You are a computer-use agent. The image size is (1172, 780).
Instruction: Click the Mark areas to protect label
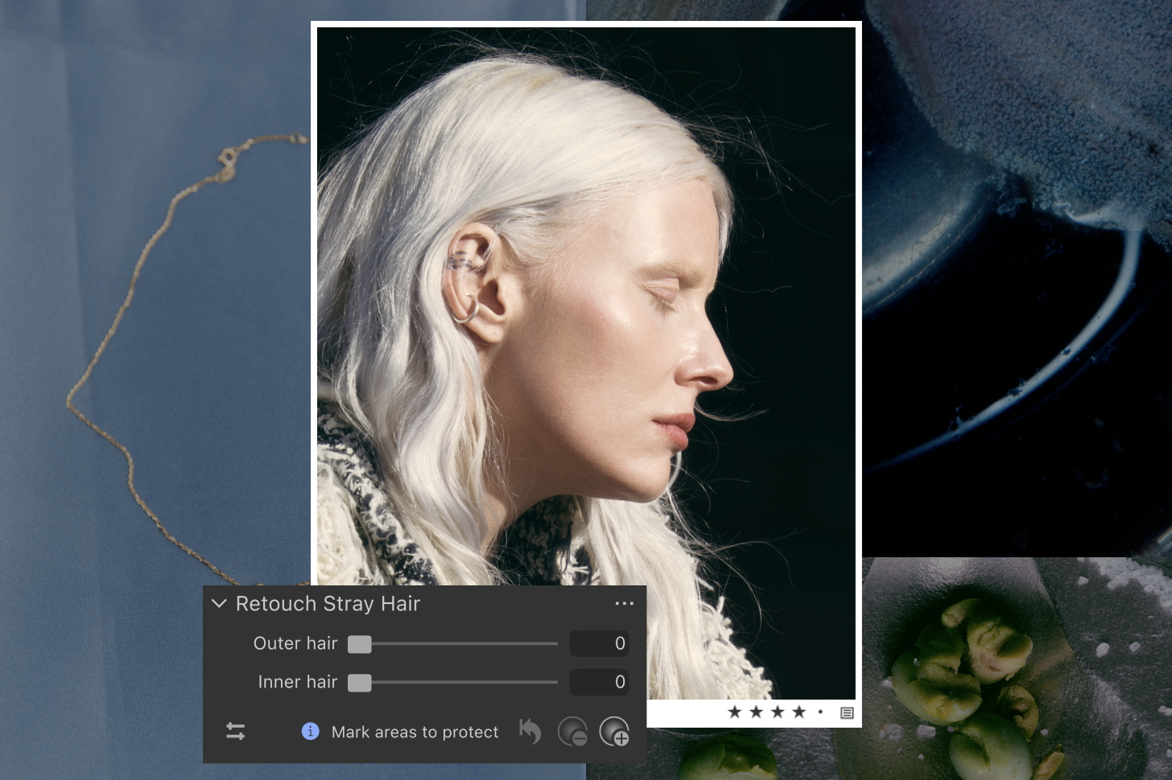tap(415, 732)
